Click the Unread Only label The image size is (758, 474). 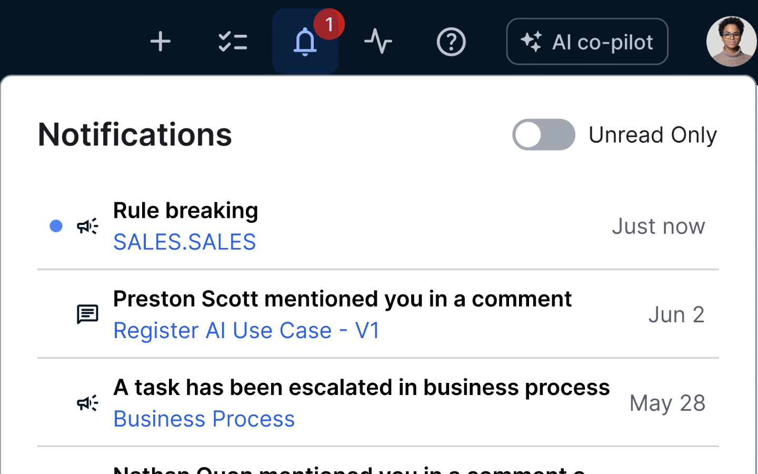point(652,135)
